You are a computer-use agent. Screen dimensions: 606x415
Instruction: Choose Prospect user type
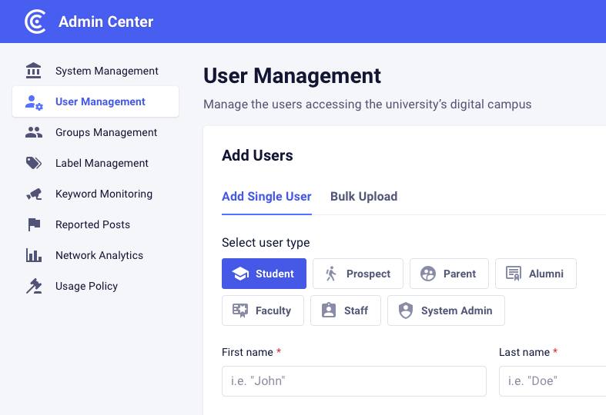pos(358,274)
